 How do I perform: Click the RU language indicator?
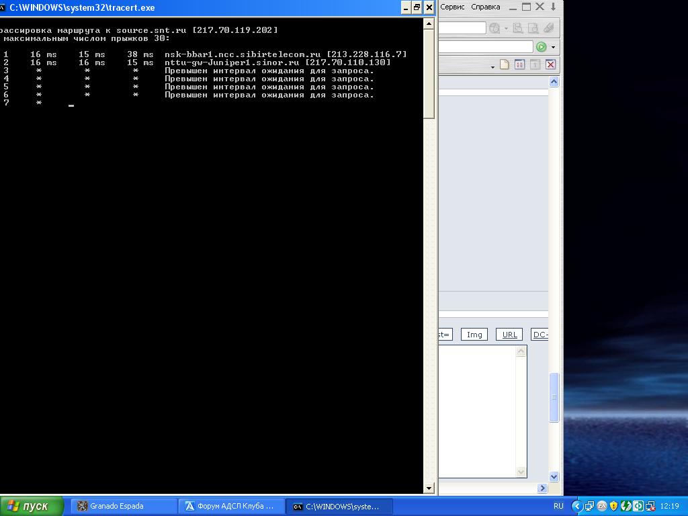[x=558, y=506]
